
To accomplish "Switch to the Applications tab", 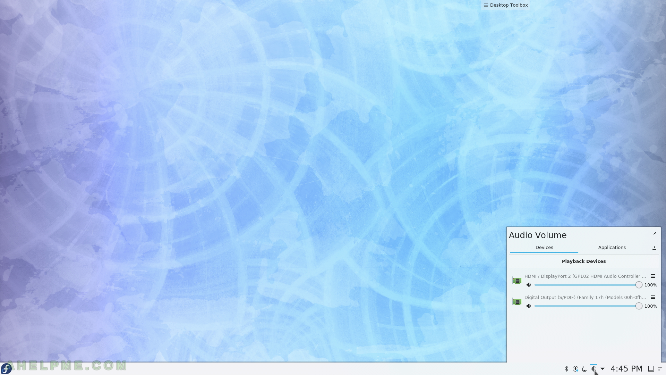I will pyautogui.click(x=612, y=248).
